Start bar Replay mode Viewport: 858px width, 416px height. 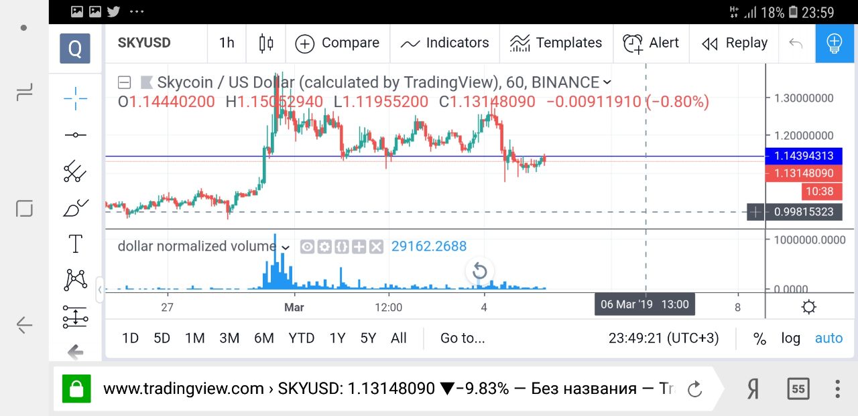coord(734,43)
